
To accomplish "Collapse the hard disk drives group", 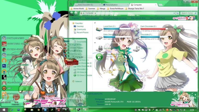I will 95,23.
